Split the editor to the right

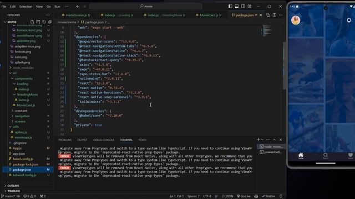[x=275, y=15]
